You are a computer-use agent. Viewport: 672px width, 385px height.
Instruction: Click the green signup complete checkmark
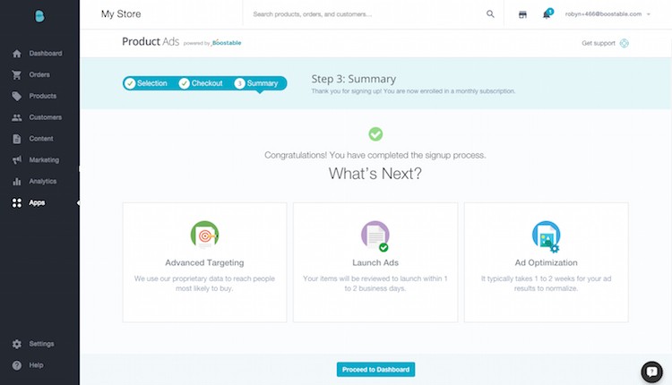[375, 134]
